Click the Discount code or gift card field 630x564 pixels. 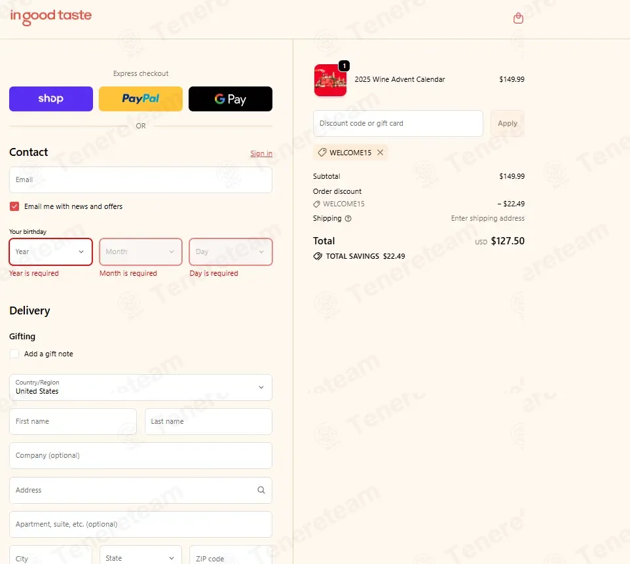point(398,123)
